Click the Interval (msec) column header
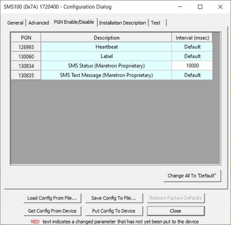 [192, 38]
